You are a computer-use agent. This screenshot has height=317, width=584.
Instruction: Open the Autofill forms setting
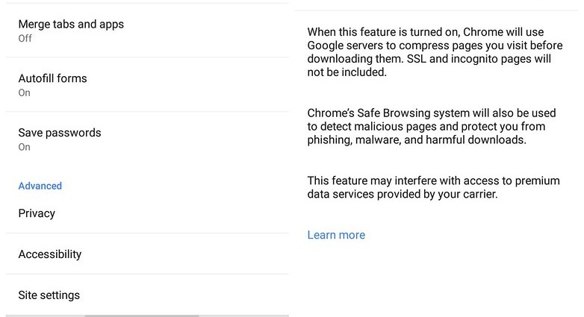point(52,78)
